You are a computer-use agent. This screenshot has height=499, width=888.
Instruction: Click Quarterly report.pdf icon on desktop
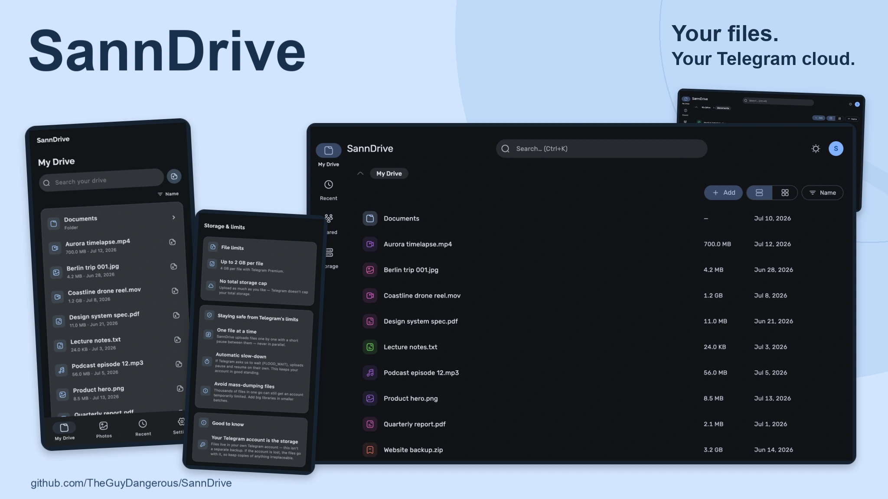(x=370, y=424)
